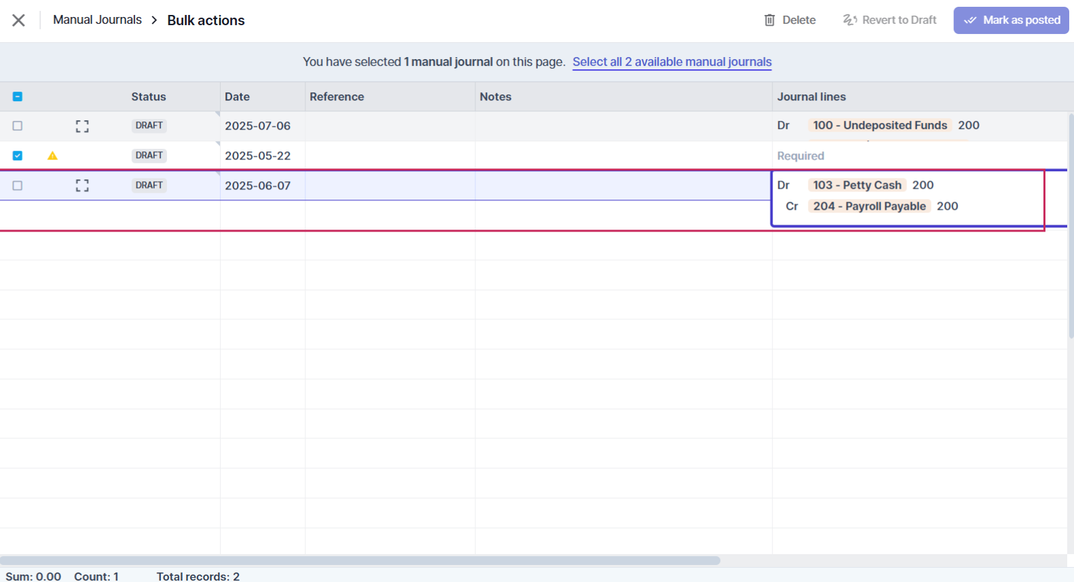Select all 2 available manual journals
This screenshot has height=582, width=1074.
click(x=672, y=62)
